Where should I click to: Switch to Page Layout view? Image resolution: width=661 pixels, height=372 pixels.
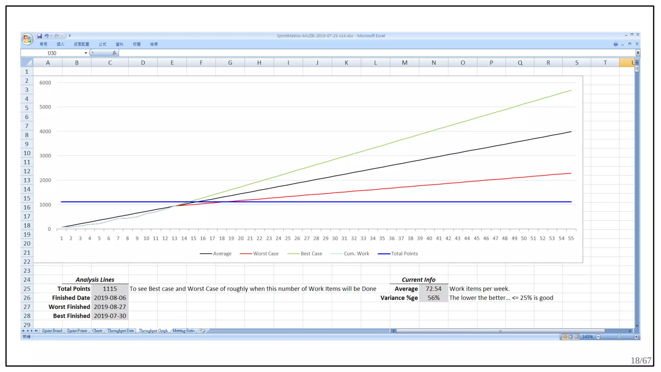(x=571, y=337)
